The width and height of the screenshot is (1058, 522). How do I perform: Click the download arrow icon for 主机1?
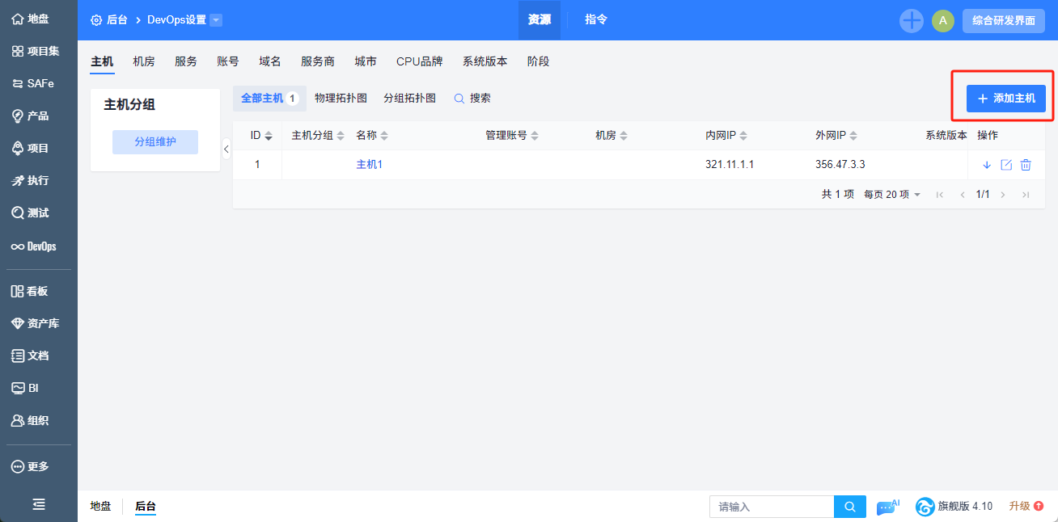click(x=987, y=165)
